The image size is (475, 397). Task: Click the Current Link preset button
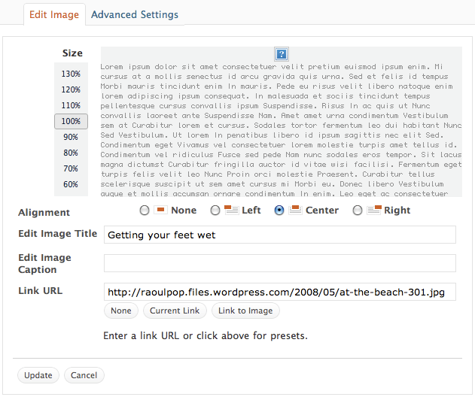pyautogui.click(x=175, y=311)
